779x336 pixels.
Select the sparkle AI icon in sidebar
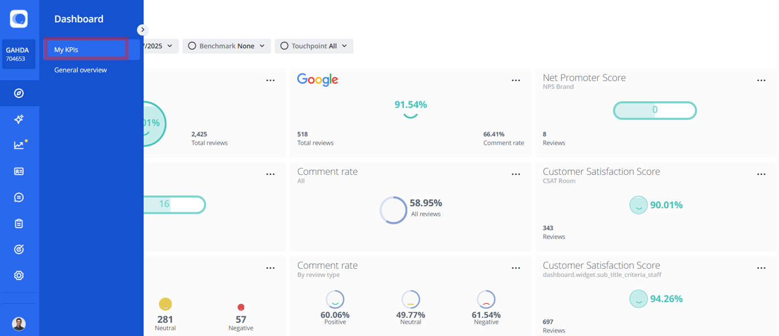click(19, 119)
